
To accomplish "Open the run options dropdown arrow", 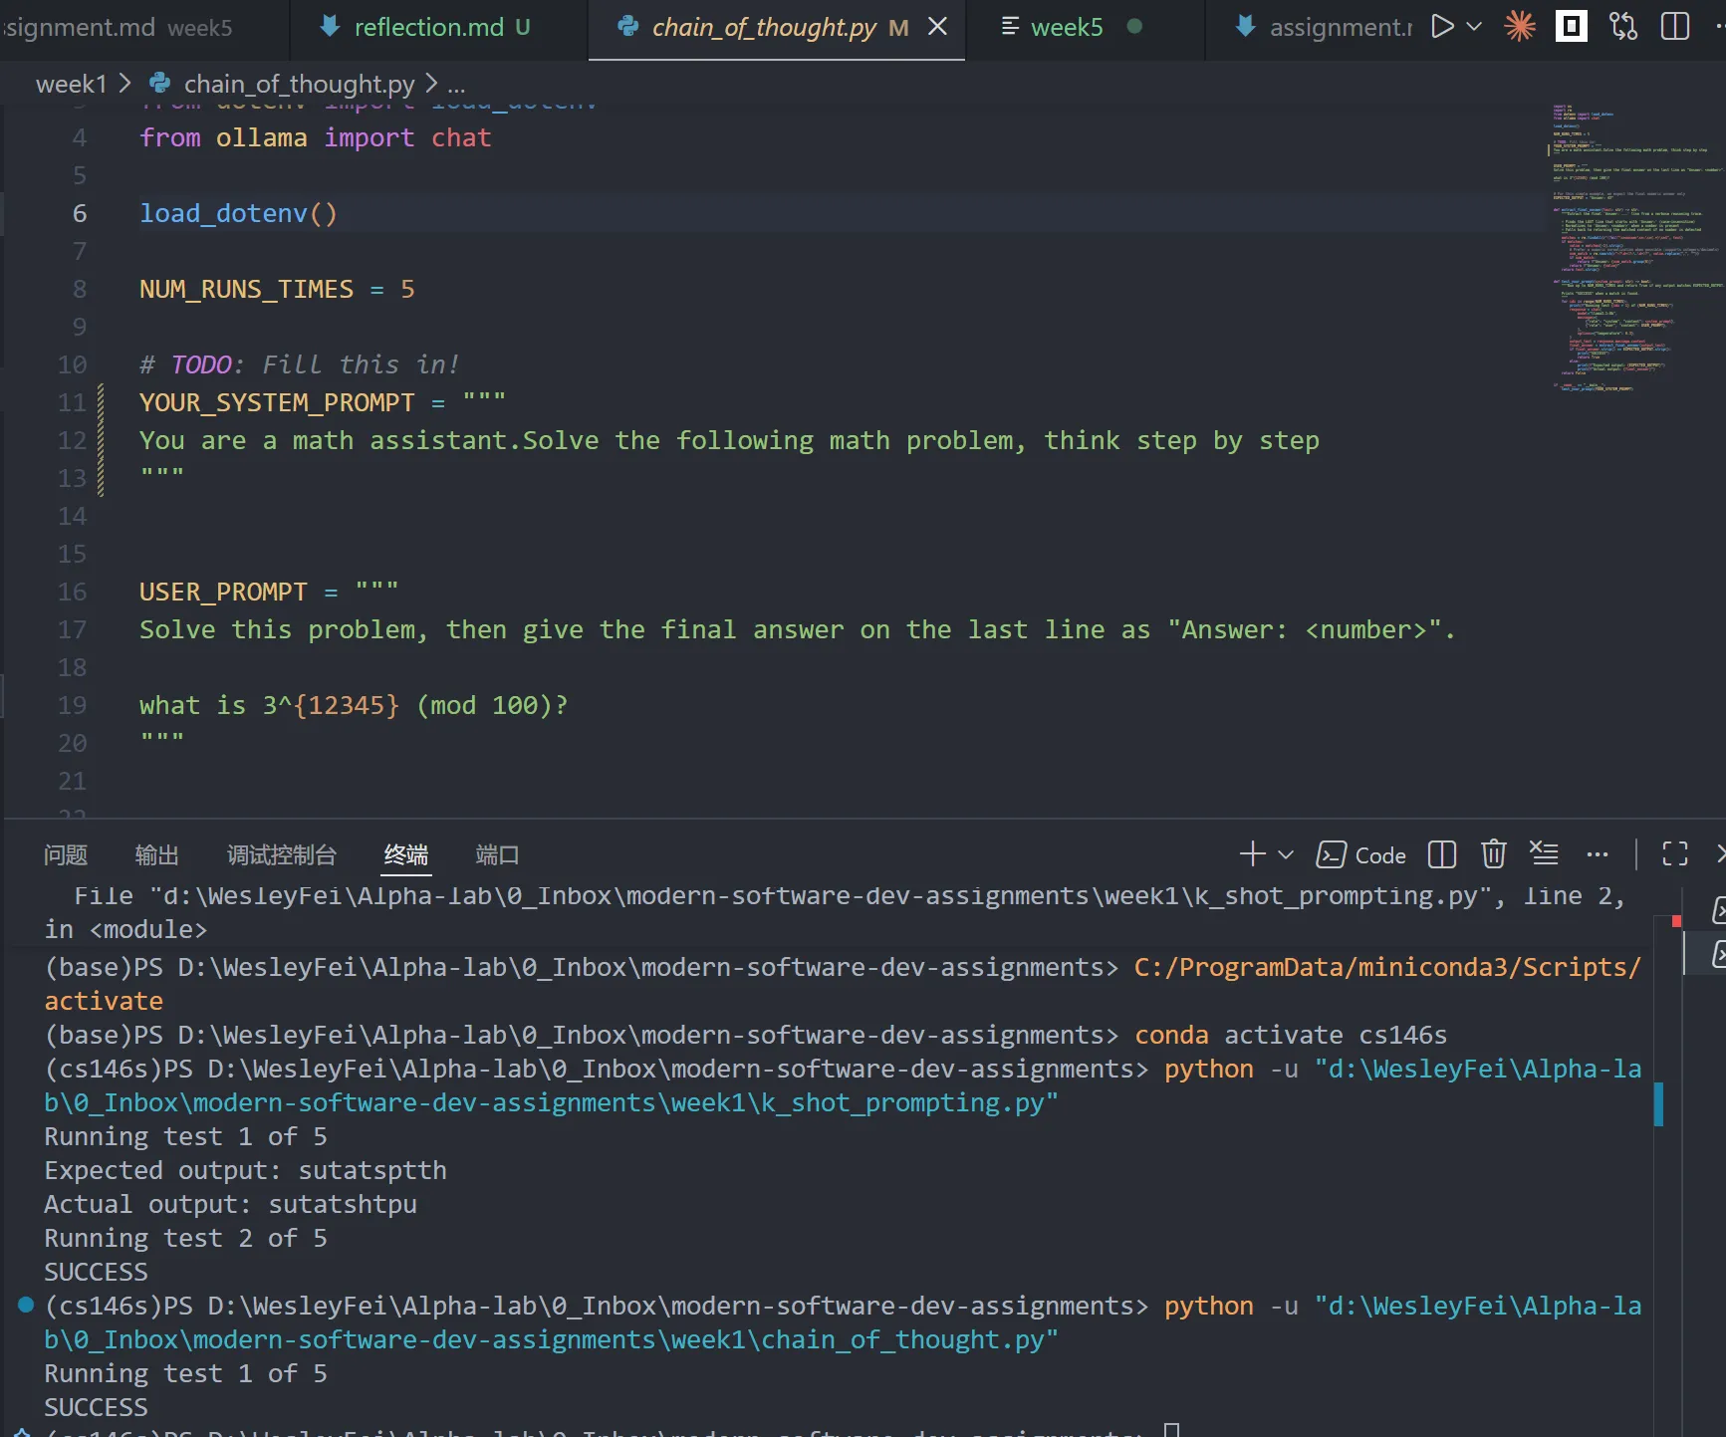I will click(1475, 27).
